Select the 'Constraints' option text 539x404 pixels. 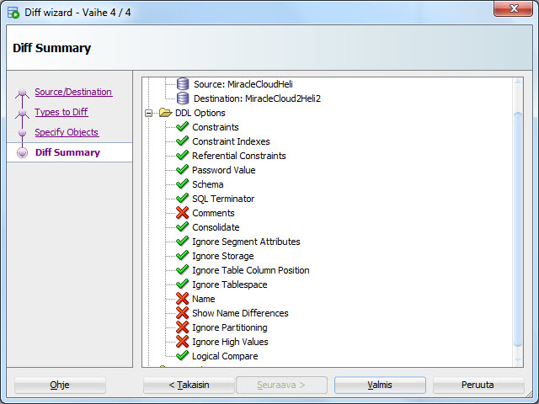(216, 127)
